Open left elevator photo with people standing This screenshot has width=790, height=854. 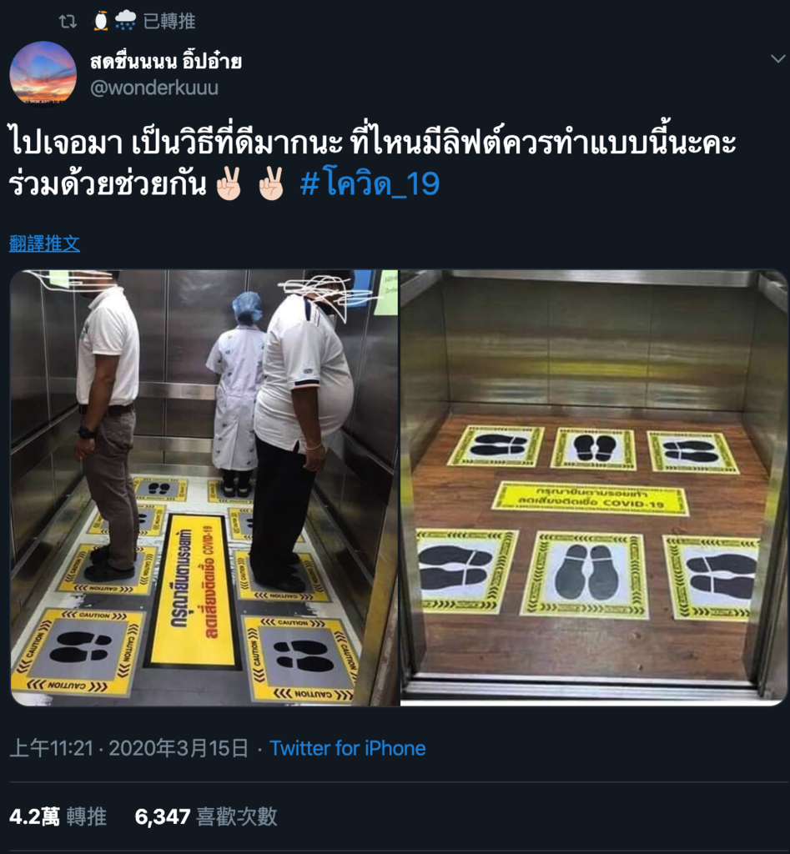(x=205, y=488)
